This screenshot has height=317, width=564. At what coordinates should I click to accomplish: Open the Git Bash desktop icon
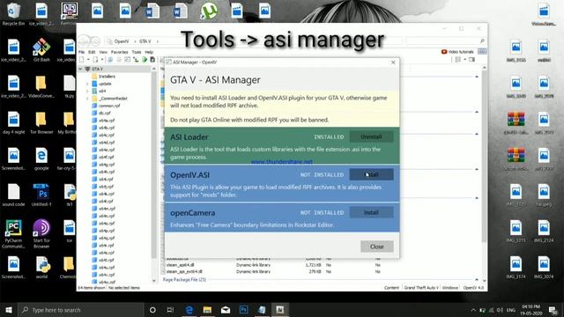pyautogui.click(x=41, y=50)
